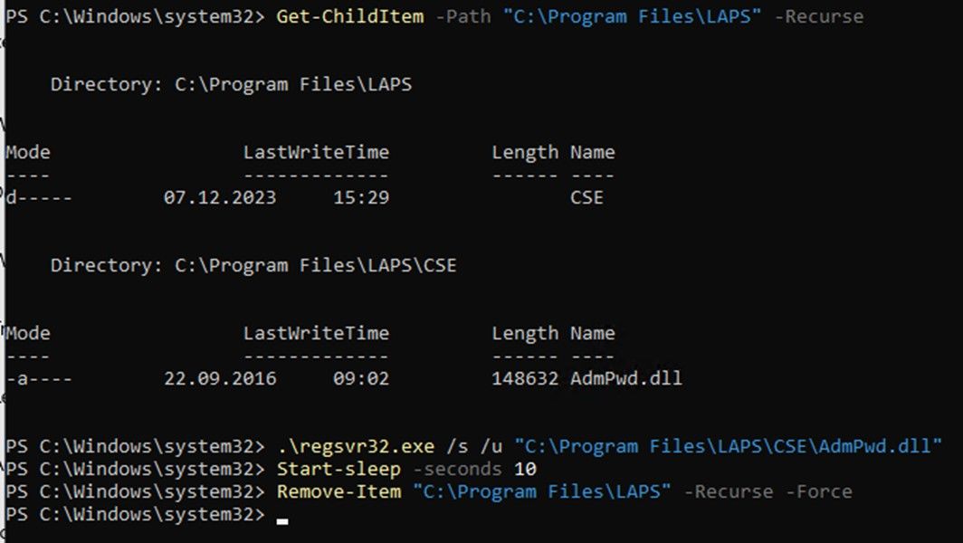Click the d----- mode attribute
Screen dimensions: 963x543
(x=39, y=197)
